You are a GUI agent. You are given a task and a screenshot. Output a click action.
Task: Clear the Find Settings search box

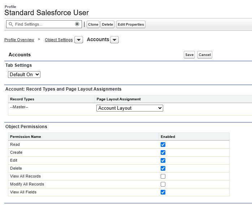pos(77,24)
